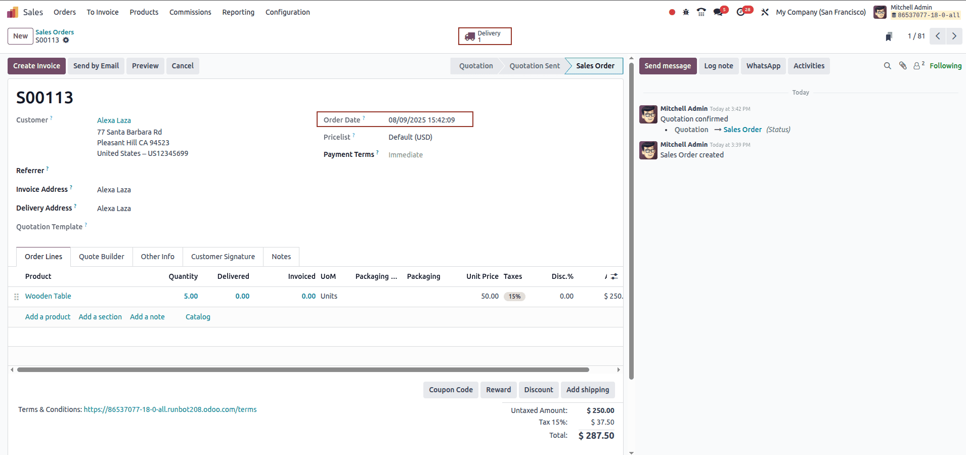The width and height of the screenshot is (966, 455).
Task: Click the red recording indicator icon
Action: tap(672, 12)
